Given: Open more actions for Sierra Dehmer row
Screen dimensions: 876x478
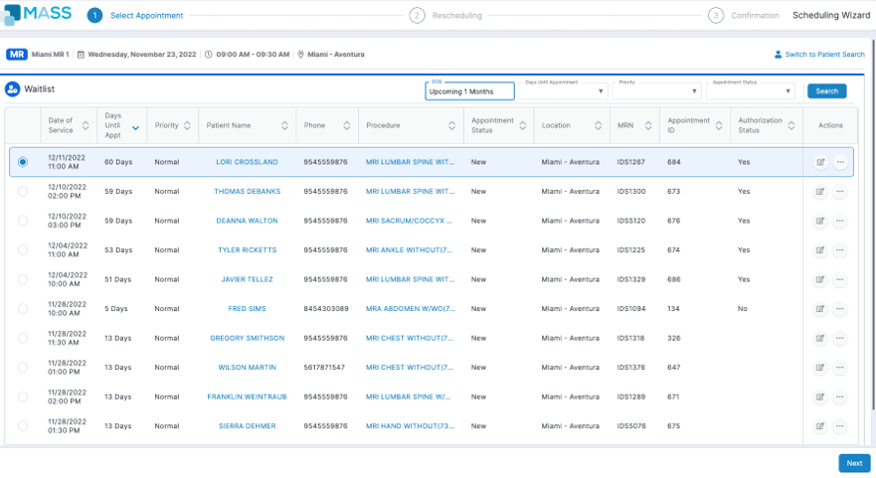Looking at the screenshot, I should pos(840,426).
